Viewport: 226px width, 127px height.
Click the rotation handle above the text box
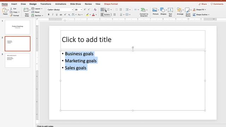133,47
